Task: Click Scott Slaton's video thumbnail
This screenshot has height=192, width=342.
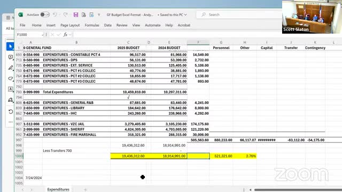Action: coord(312,17)
